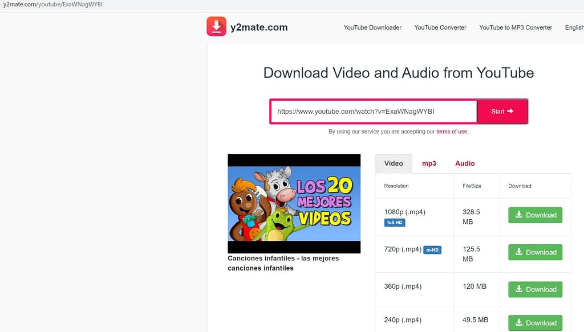Click the '360p (.mp4)' resolution label

click(x=403, y=286)
